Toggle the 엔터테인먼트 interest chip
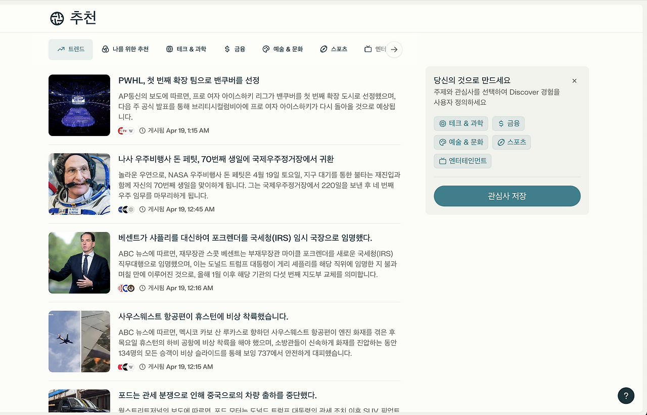 tap(463, 161)
